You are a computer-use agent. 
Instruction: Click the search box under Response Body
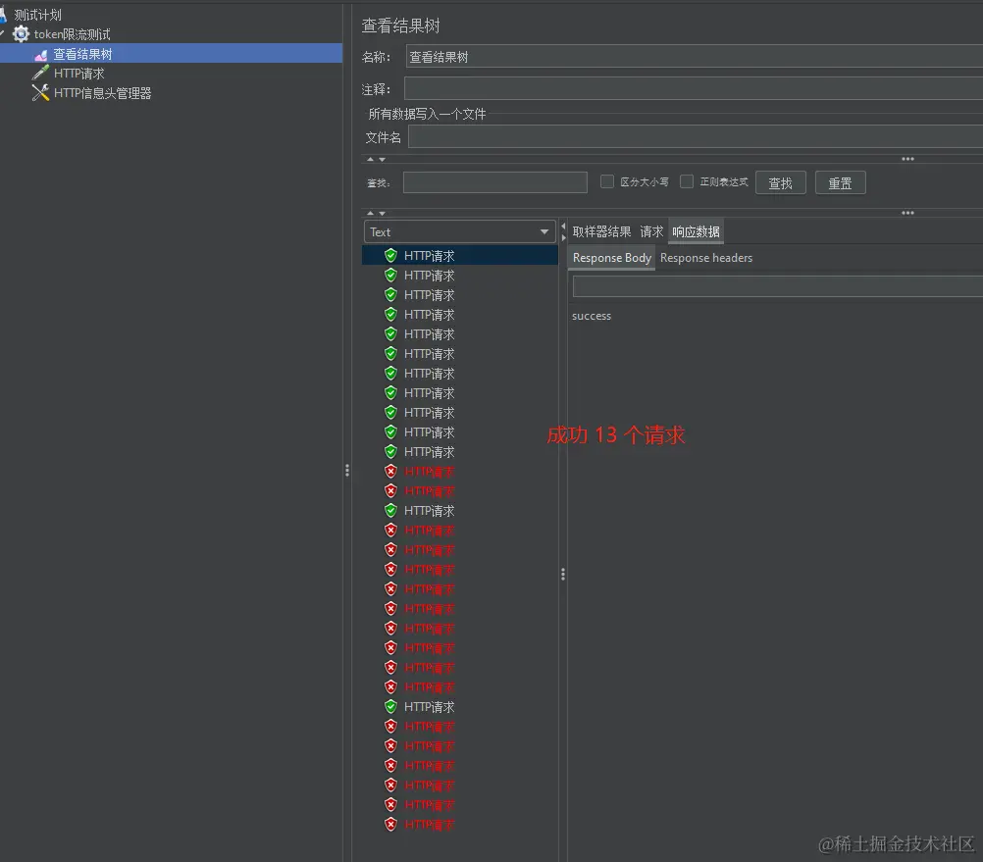777,286
